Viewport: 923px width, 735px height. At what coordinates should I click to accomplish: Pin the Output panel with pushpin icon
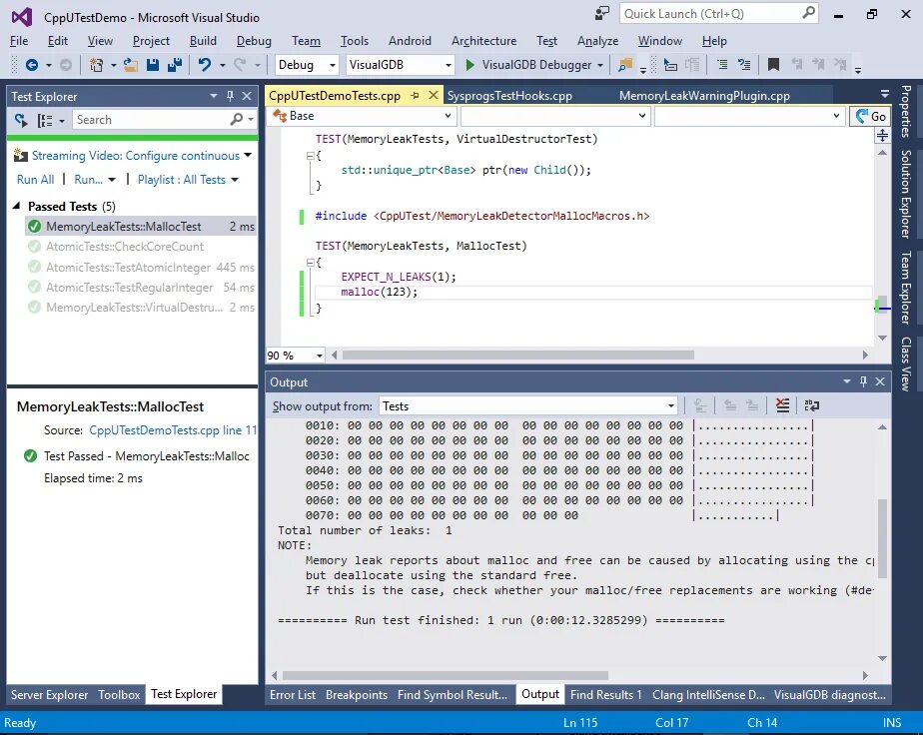coord(863,381)
